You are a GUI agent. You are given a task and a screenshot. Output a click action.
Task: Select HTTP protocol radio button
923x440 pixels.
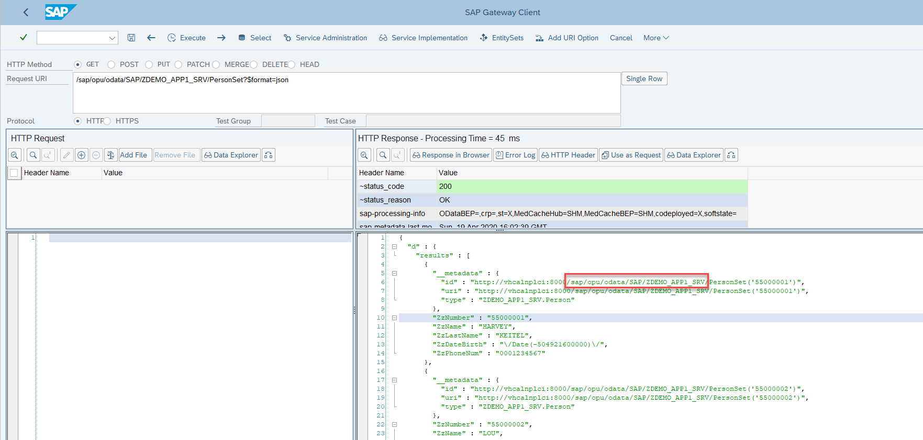77,121
